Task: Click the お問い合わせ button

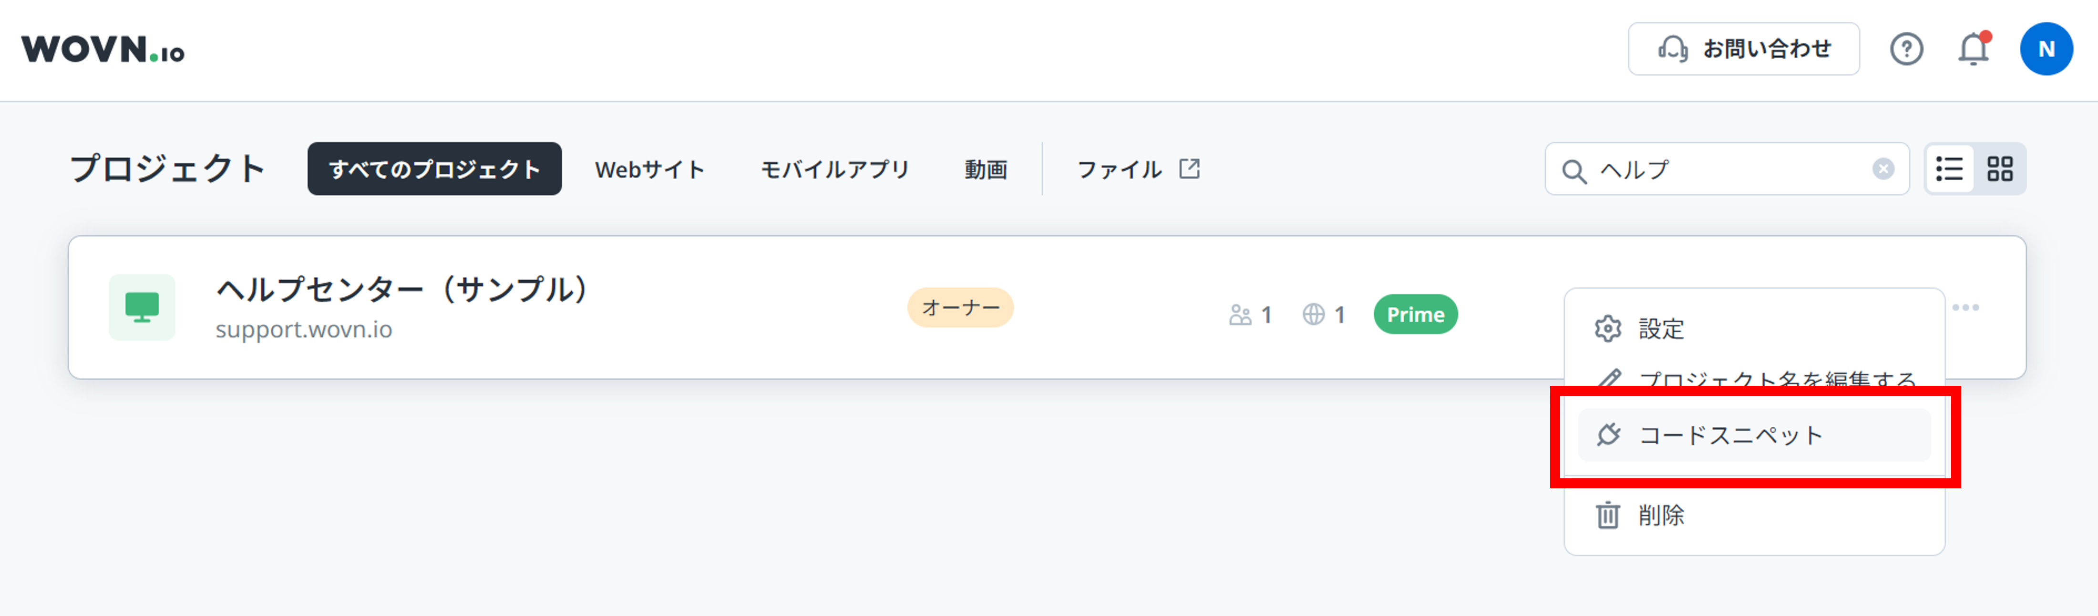Action: coord(1744,49)
